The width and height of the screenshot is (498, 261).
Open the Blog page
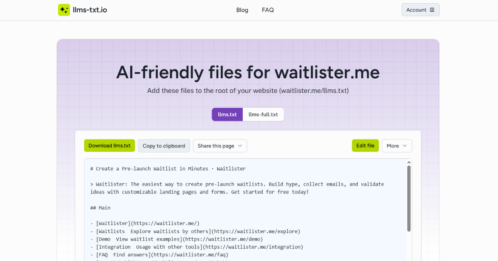[x=242, y=10]
